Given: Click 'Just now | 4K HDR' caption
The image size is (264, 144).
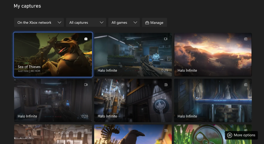Looking at the screenshot, I should pyautogui.click(x=29, y=71).
